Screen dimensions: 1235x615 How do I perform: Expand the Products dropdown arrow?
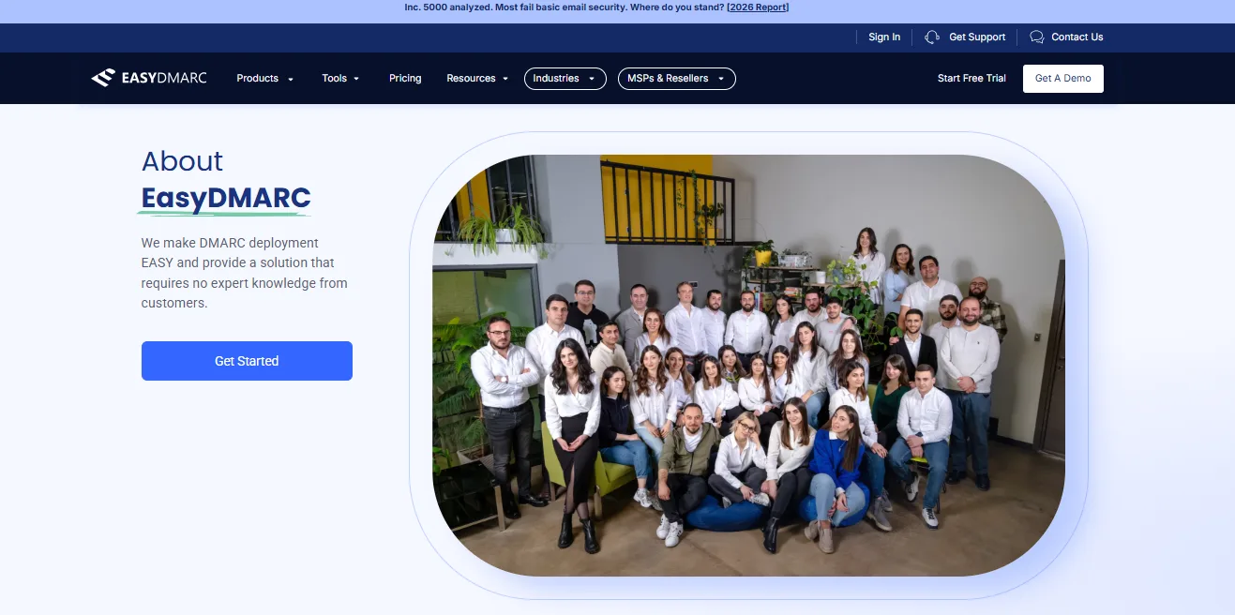tap(291, 79)
